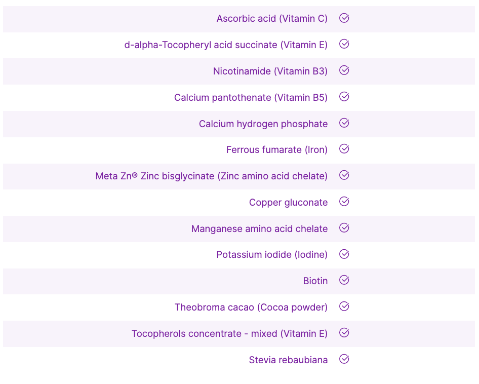Click the Copper gluconate ingredient name
479x384 pixels.
tap(288, 203)
